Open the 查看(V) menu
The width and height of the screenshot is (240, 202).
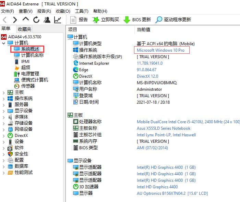pyautogui.click(x=26, y=11)
